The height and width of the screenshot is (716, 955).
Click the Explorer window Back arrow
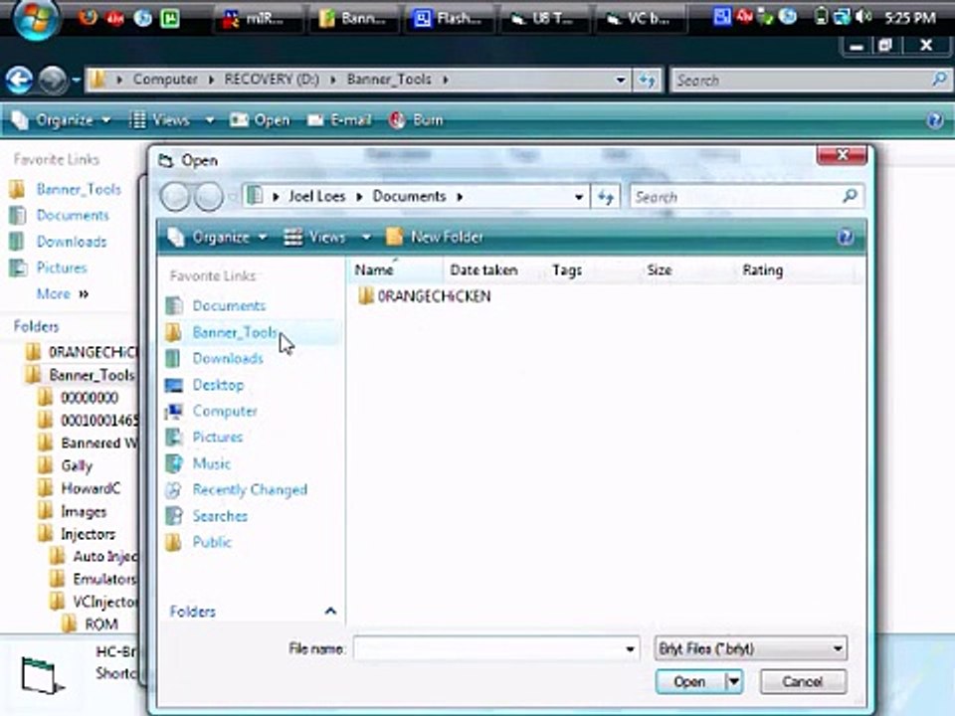click(x=19, y=80)
